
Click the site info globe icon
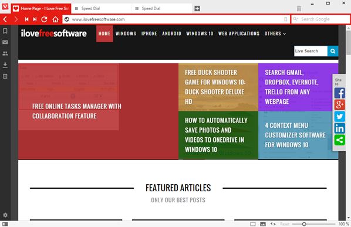pyautogui.click(x=67, y=19)
